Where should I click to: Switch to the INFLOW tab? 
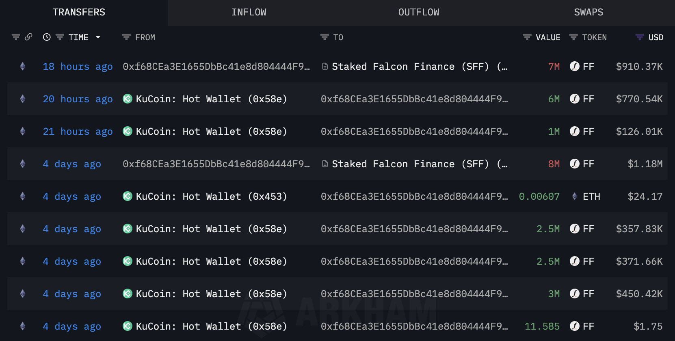click(249, 13)
